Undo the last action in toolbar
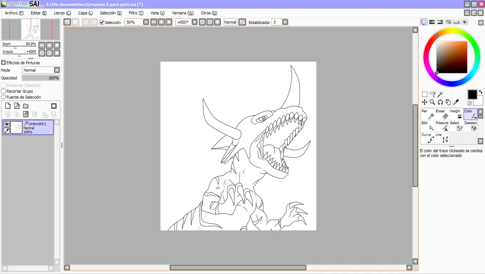 coord(67,22)
